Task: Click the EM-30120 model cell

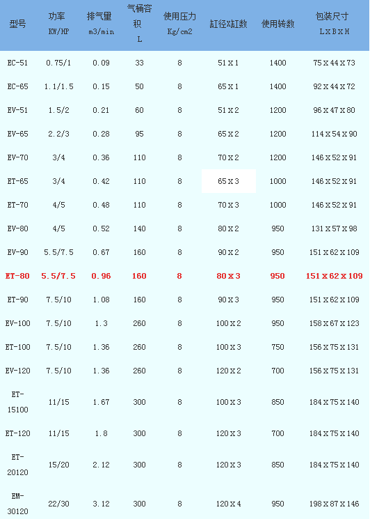Action: click(17, 504)
